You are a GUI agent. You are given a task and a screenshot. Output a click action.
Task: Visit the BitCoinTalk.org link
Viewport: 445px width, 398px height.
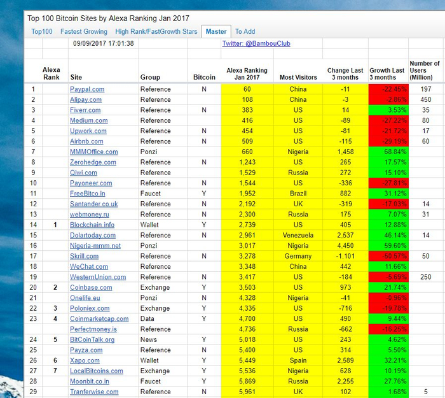click(x=92, y=339)
